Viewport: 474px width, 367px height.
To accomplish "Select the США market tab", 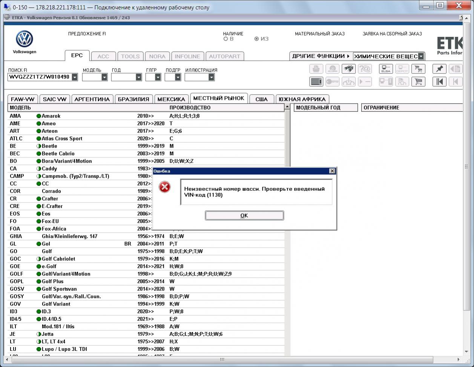I will 261,99.
